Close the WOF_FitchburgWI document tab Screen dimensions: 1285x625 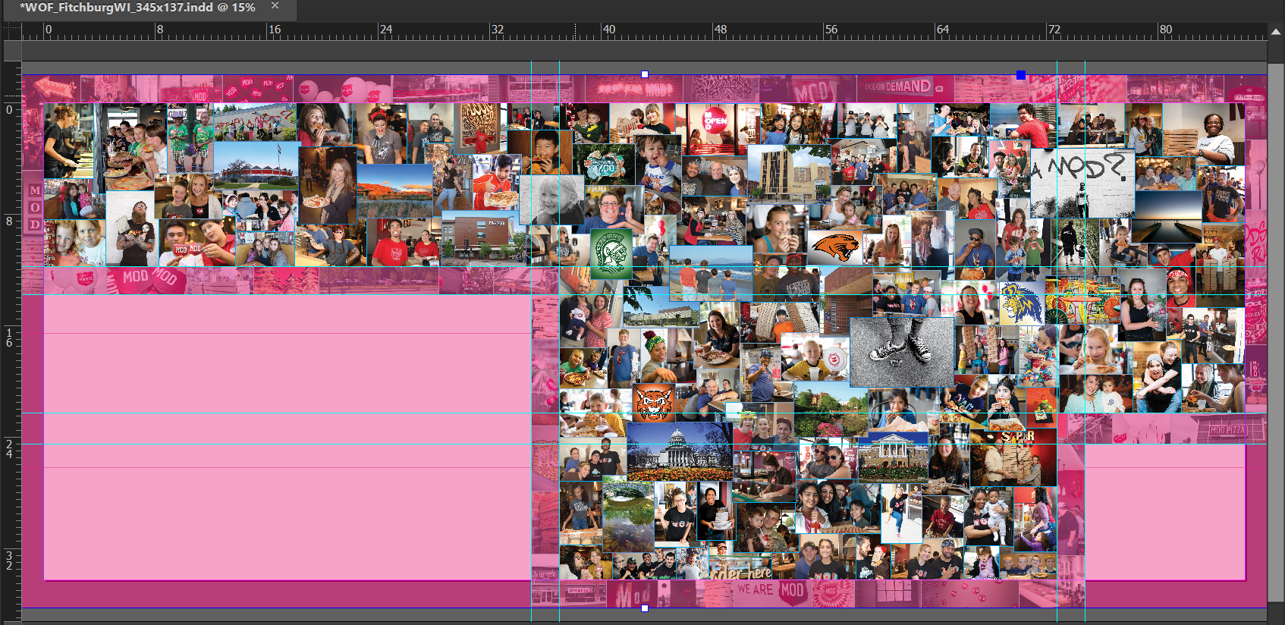(275, 6)
